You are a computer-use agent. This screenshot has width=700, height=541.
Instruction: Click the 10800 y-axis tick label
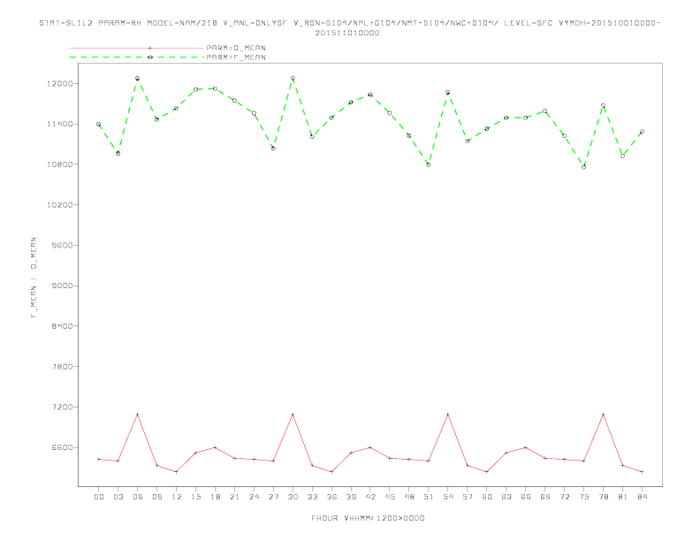pyautogui.click(x=60, y=164)
